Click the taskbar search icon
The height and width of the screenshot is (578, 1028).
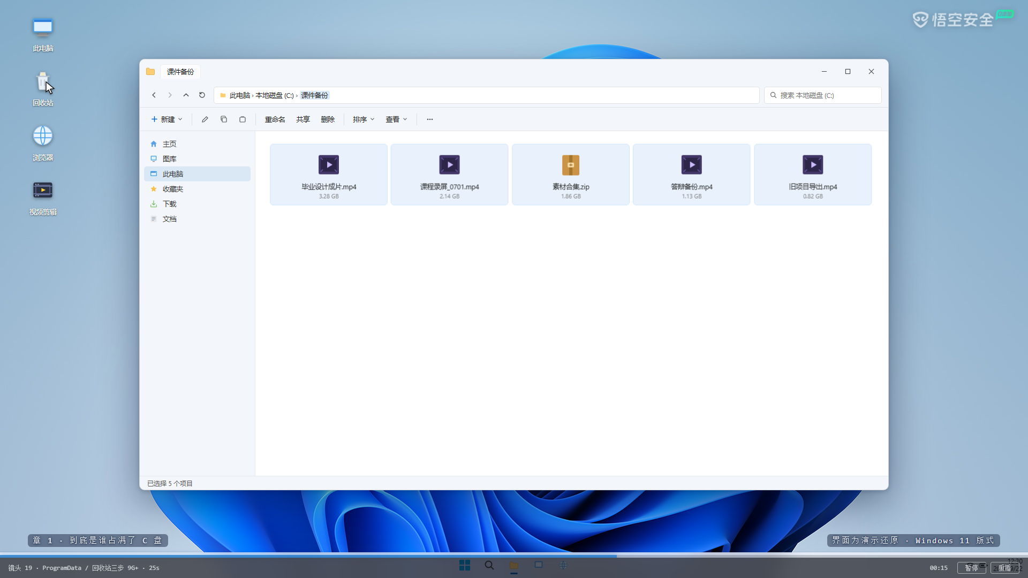coord(489,565)
